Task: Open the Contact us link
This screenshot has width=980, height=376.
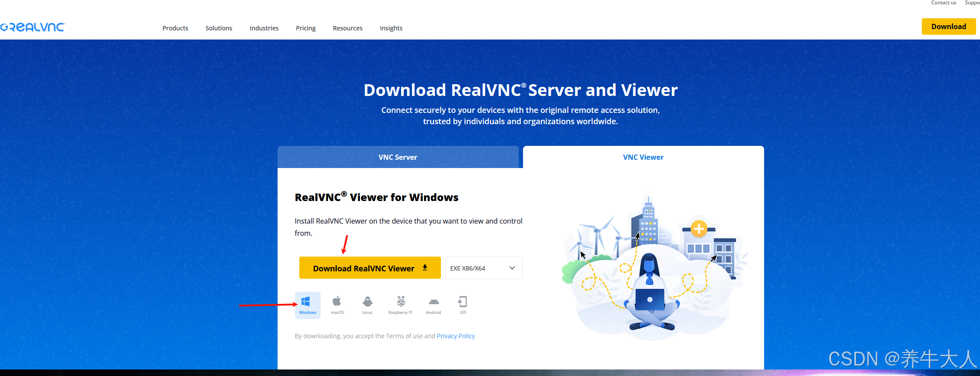Action: coord(944,3)
